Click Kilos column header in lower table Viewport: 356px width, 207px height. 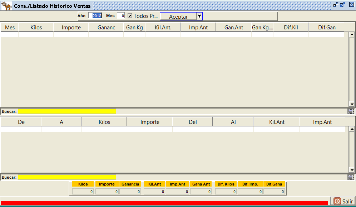104,122
